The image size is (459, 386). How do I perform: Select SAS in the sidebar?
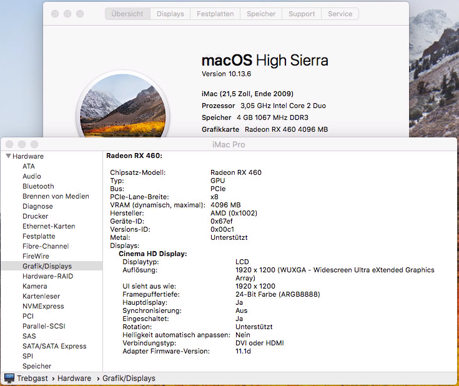point(29,336)
